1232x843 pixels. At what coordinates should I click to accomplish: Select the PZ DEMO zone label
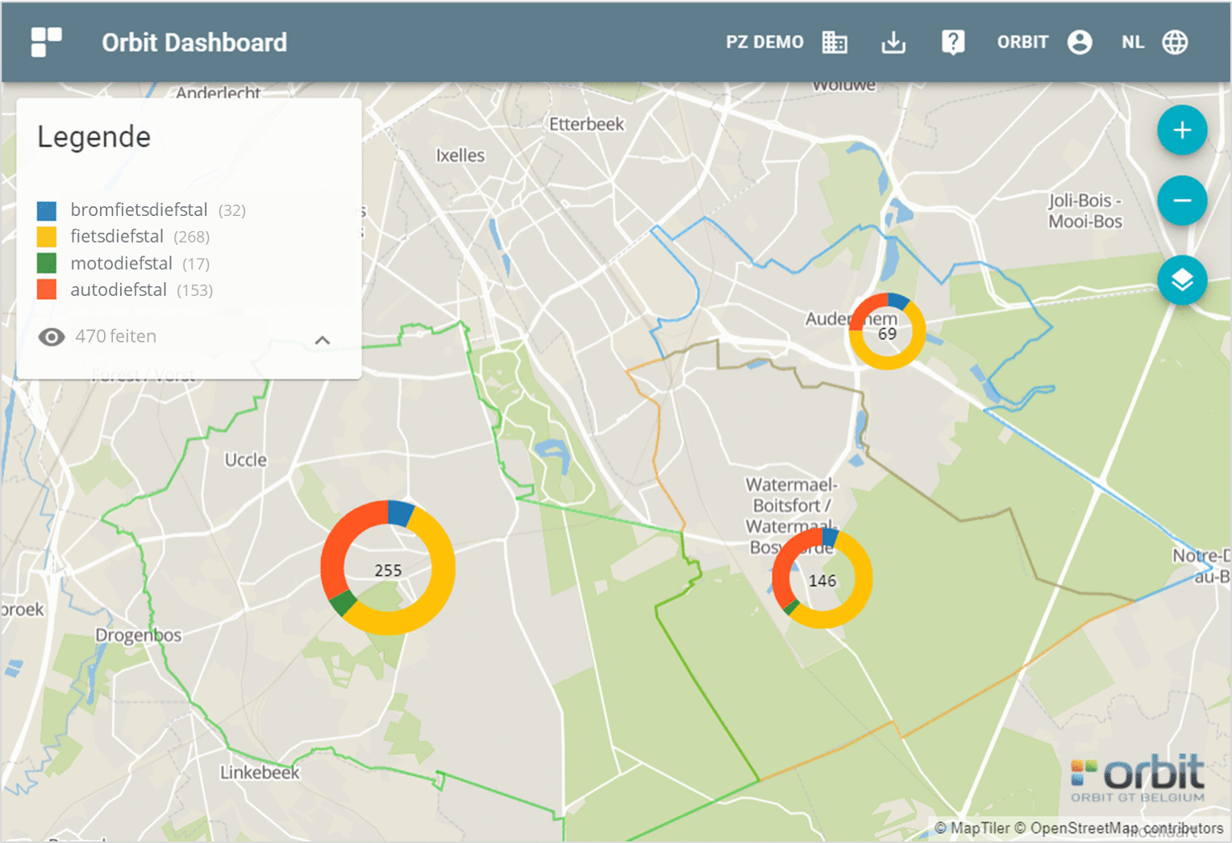point(764,42)
